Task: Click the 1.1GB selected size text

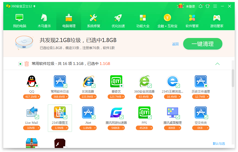Action: click(105, 64)
